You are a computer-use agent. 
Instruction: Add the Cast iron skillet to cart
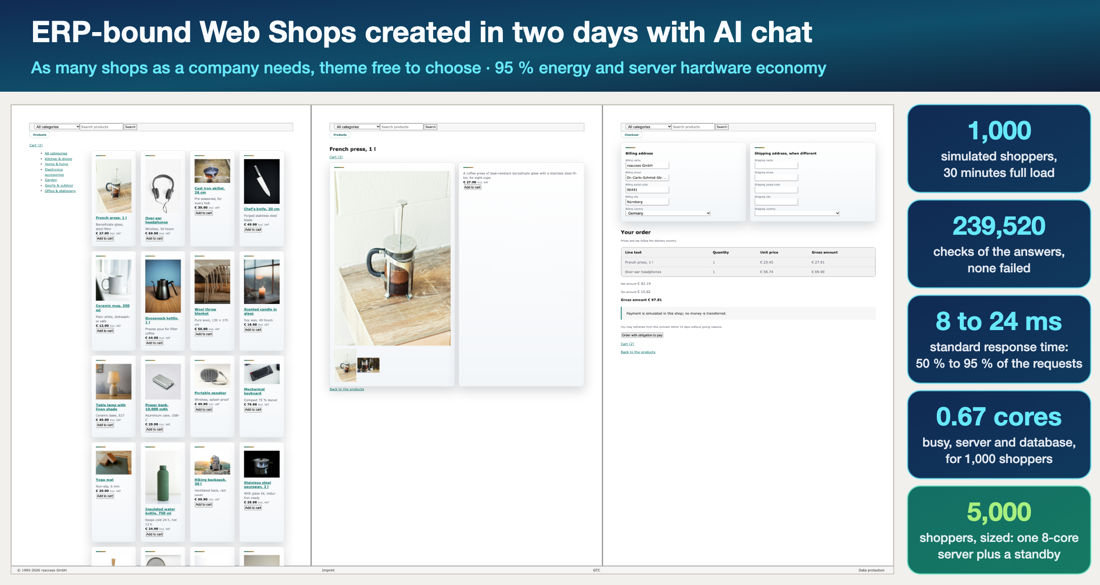[203, 213]
